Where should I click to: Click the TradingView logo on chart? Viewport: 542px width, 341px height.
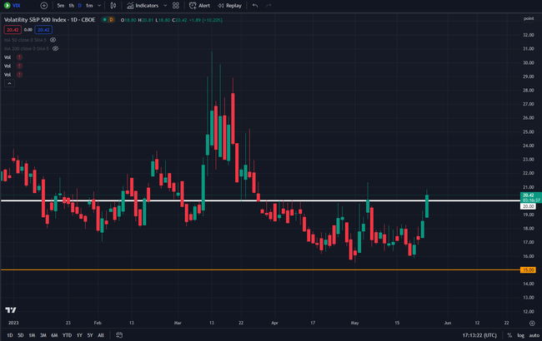[12, 309]
